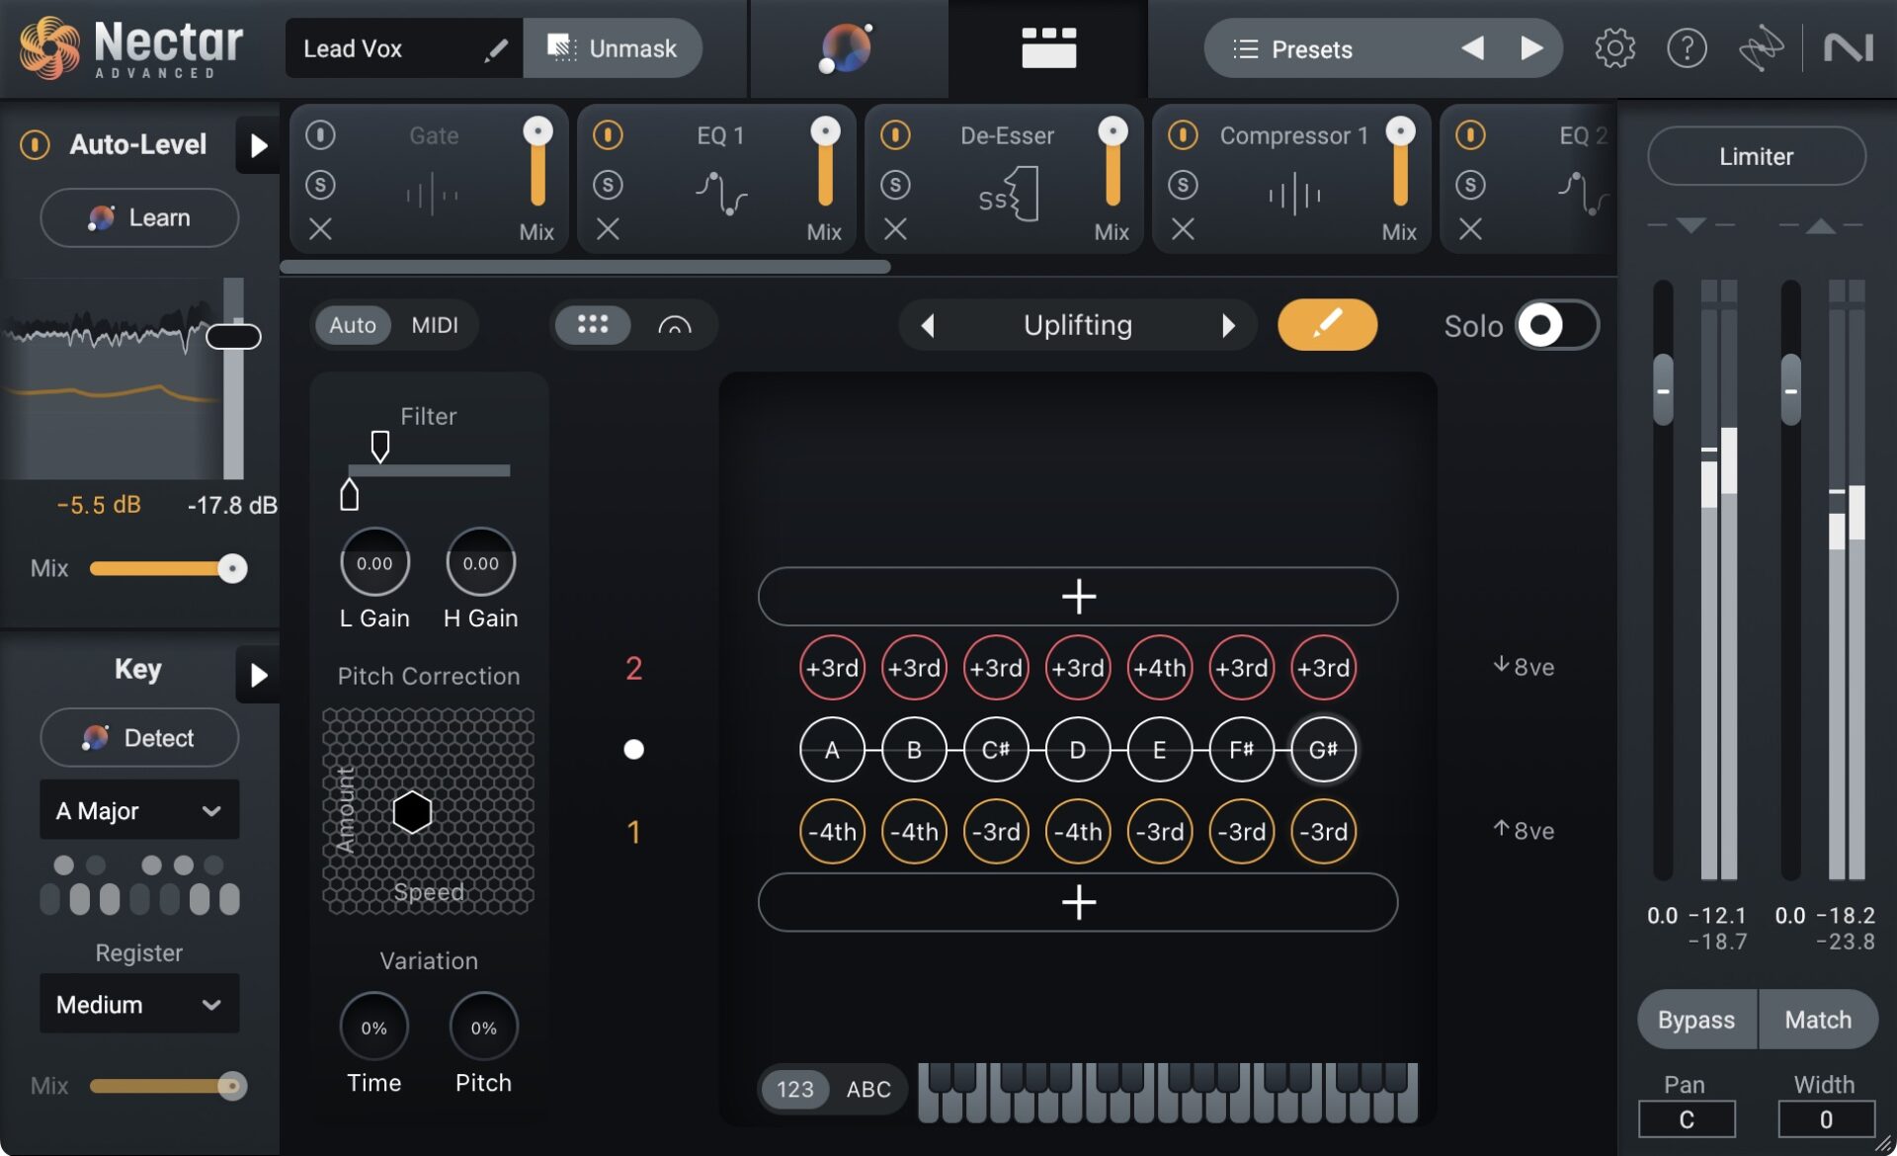Open the Medium register dropdown

pos(138,1004)
